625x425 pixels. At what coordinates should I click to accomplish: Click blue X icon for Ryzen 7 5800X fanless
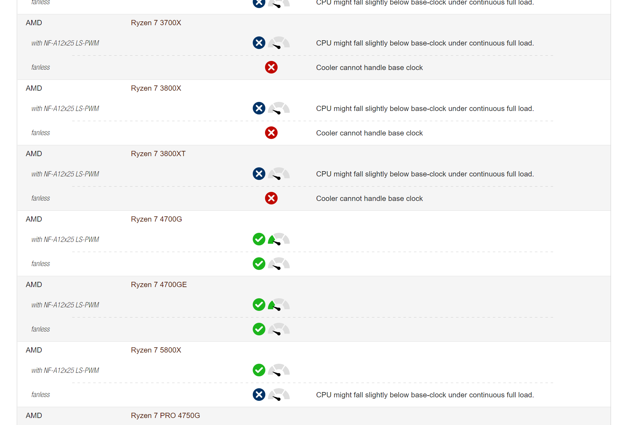click(x=259, y=395)
